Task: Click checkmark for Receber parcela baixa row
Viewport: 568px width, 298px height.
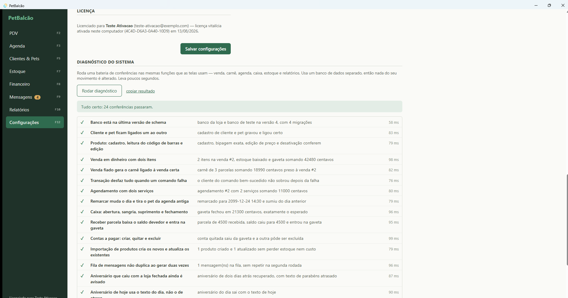Action: click(82, 222)
